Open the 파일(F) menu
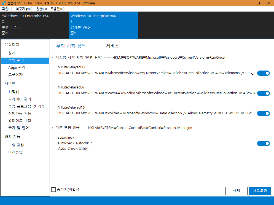 (7, 9)
